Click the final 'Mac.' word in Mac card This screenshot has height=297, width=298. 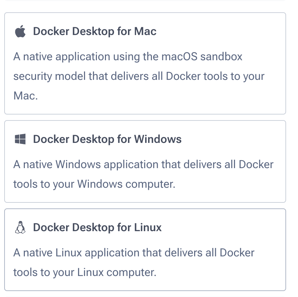pyautogui.click(x=25, y=96)
